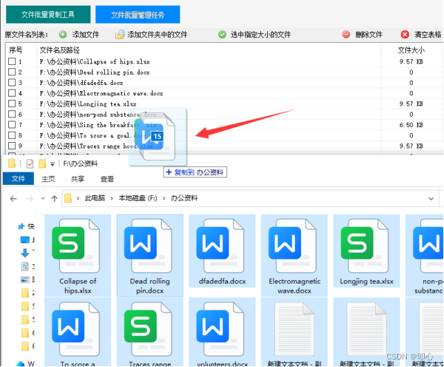Click the red X 清空表格 icon
Viewport: 444px width, 367px height.
pyautogui.click(x=405, y=34)
